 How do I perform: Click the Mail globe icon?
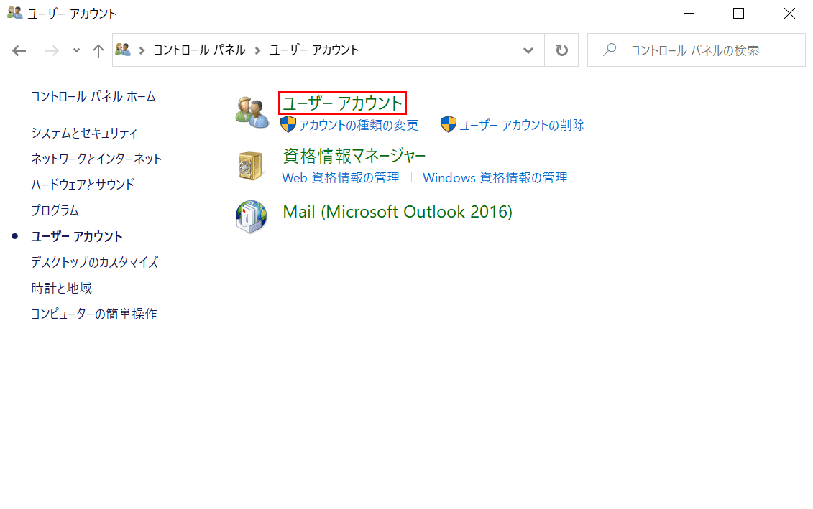pyautogui.click(x=252, y=217)
